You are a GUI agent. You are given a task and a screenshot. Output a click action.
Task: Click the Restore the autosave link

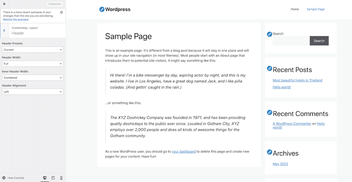(16, 19)
